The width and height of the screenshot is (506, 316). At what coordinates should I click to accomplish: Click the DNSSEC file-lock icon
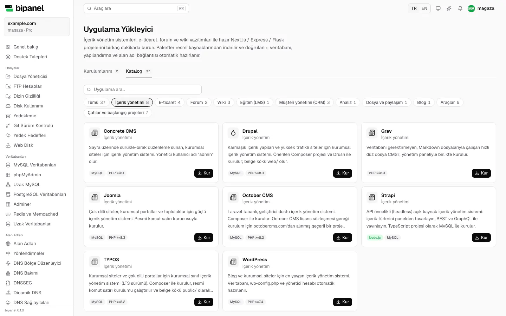pos(8,283)
